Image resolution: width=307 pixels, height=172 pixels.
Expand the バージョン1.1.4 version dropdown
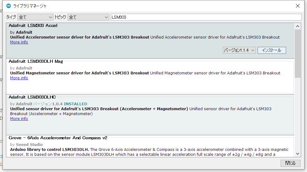(x=239, y=50)
